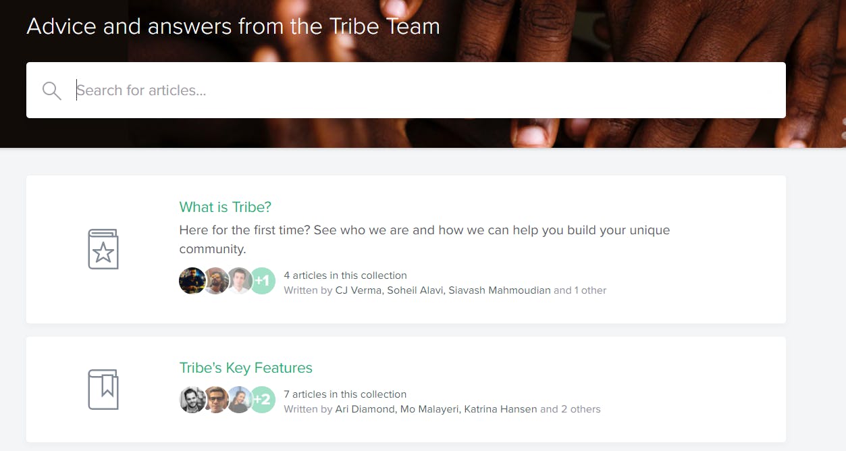Click the '7 articles in this collection' text
The image size is (846, 451).
tap(345, 394)
